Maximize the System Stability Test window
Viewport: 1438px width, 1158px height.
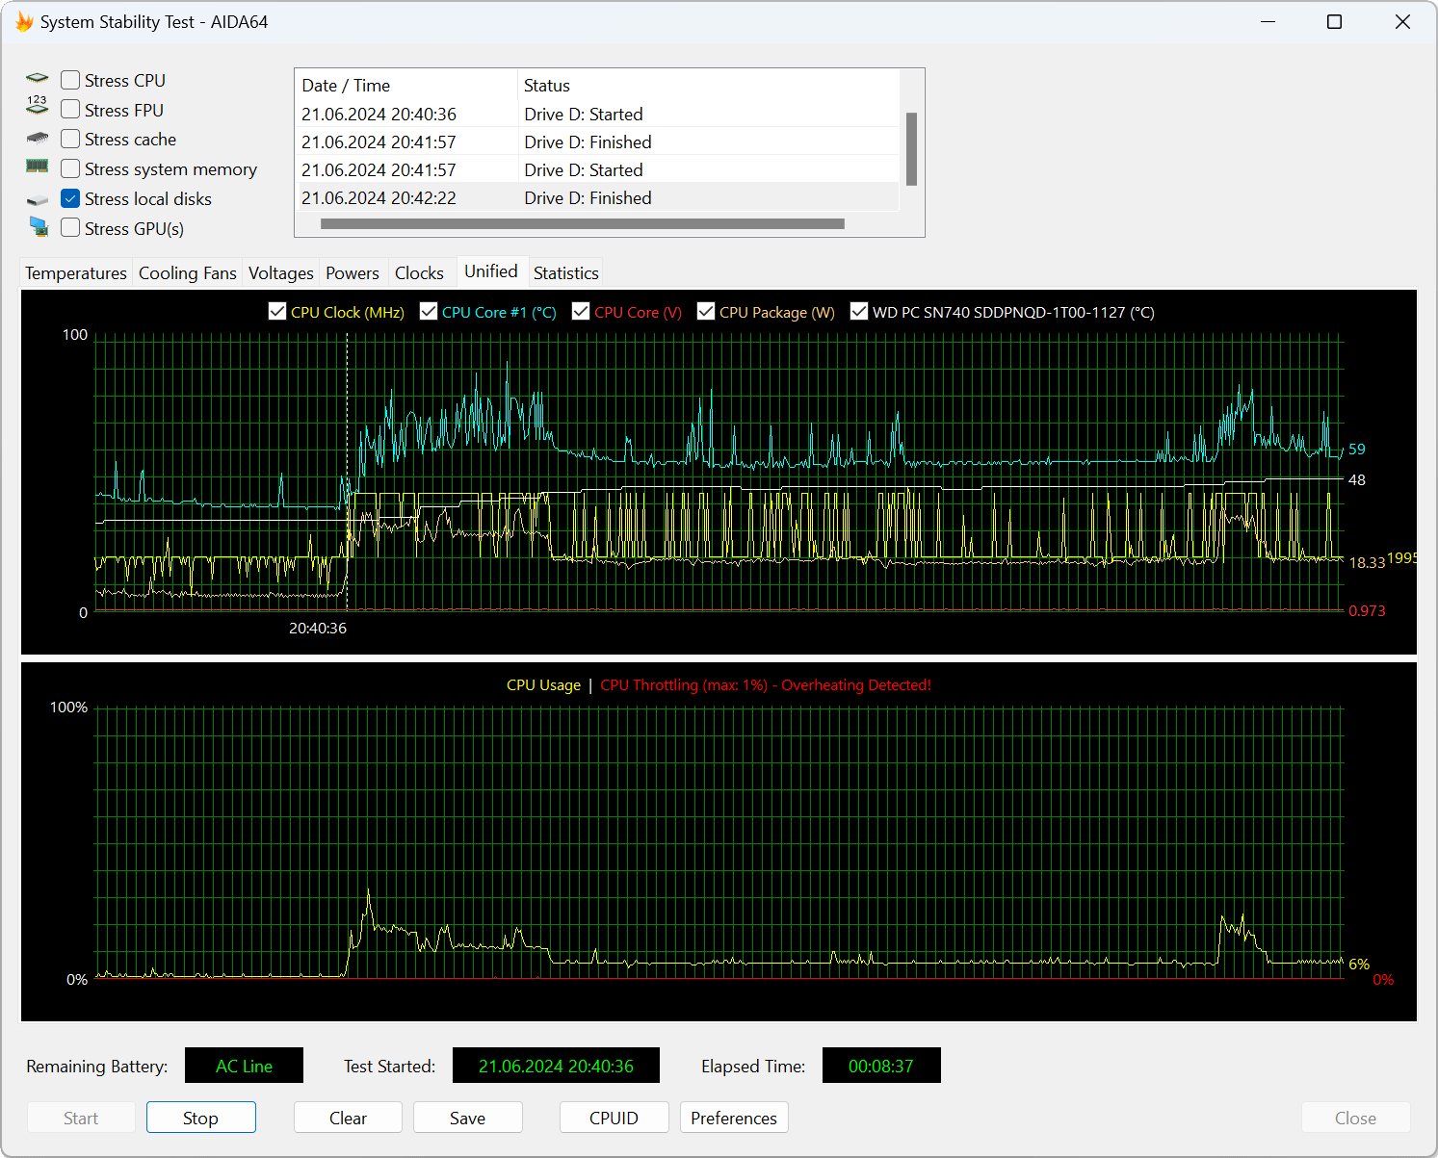[1334, 22]
